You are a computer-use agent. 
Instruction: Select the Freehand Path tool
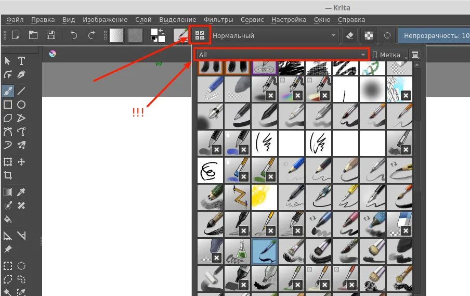pyautogui.click(x=21, y=132)
